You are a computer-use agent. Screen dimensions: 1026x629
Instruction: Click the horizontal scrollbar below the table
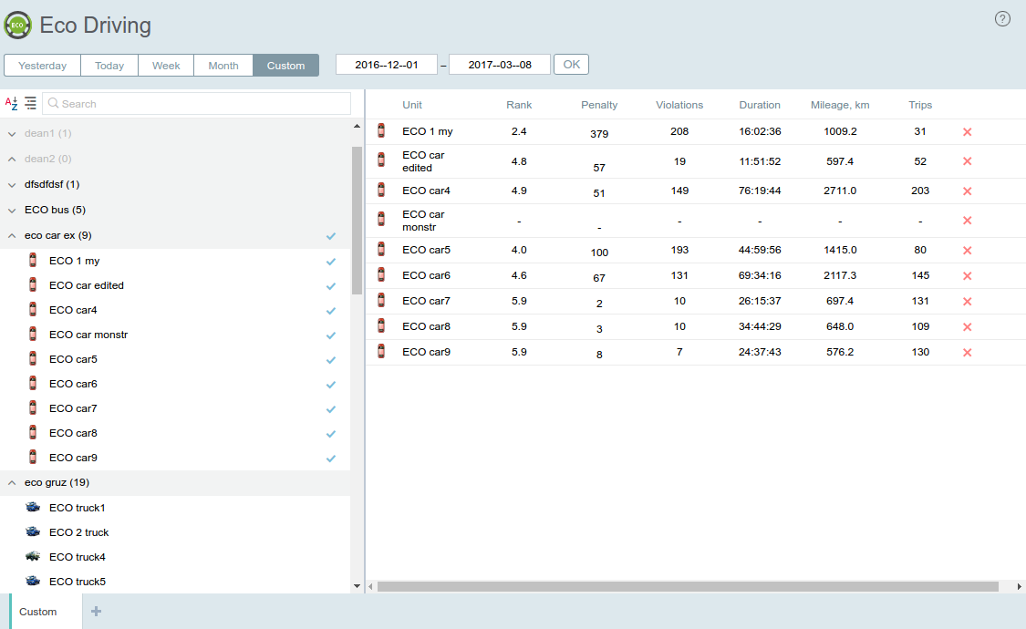coord(693,586)
